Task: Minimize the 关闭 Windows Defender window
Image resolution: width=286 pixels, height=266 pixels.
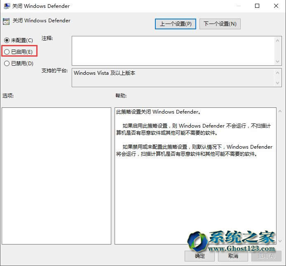Action: pyautogui.click(x=239, y=6)
